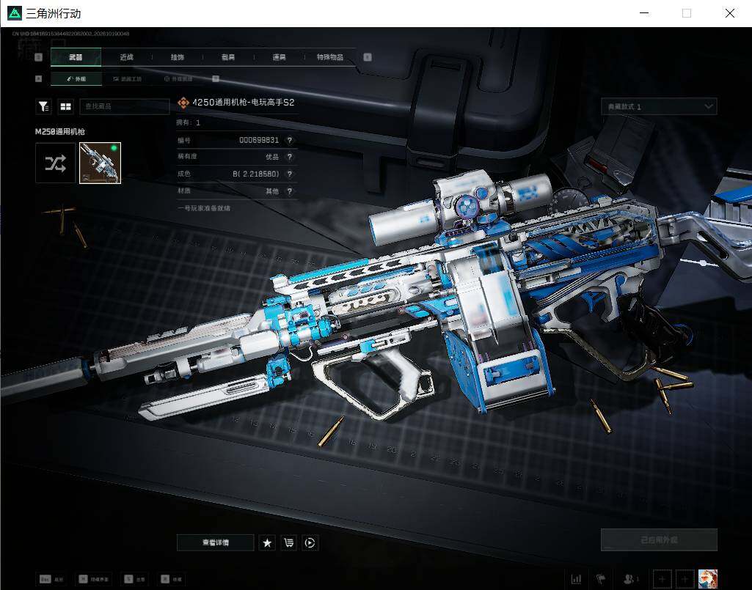The height and width of the screenshot is (590, 752).
Task: Switch to the 武器 tab
Action: click(x=76, y=57)
